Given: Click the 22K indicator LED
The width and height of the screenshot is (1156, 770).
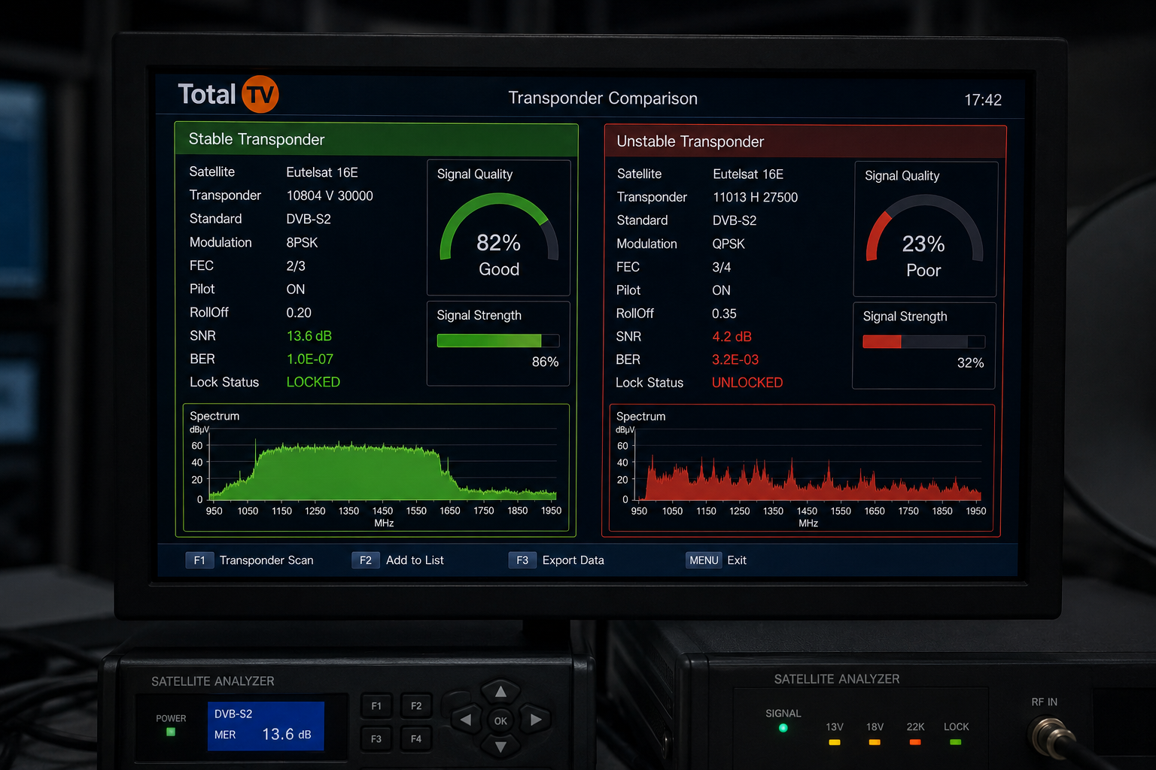Looking at the screenshot, I should point(915,742).
